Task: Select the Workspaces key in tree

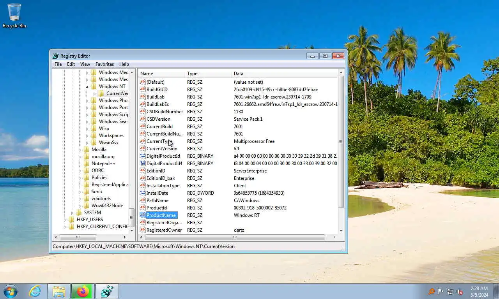Action: point(111,135)
